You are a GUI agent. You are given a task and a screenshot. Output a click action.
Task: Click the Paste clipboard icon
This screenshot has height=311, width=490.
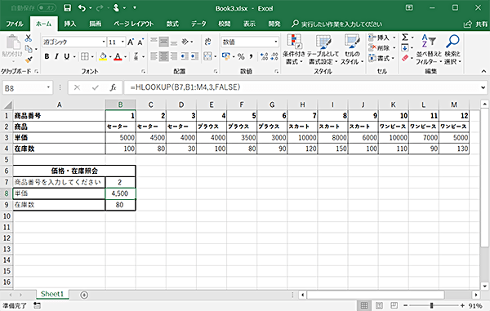(x=12, y=42)
